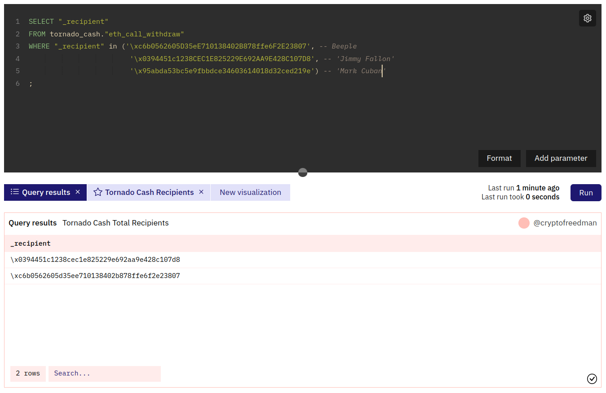Viewport: 606px width, 393px height.
Task: Click the results Search field
Action: coord(105,373)
